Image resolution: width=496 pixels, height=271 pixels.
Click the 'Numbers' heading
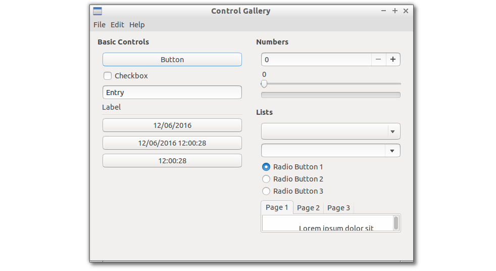(272, 42)
